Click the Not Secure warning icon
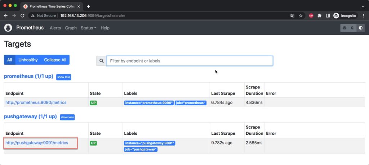The image size is (369, 165). (x=33, y=16)
